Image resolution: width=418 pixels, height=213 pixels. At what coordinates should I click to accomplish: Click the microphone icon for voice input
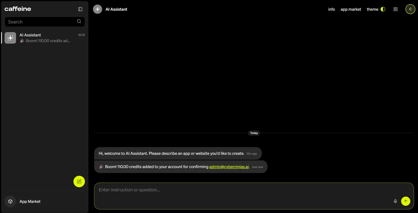coord(395,201)
